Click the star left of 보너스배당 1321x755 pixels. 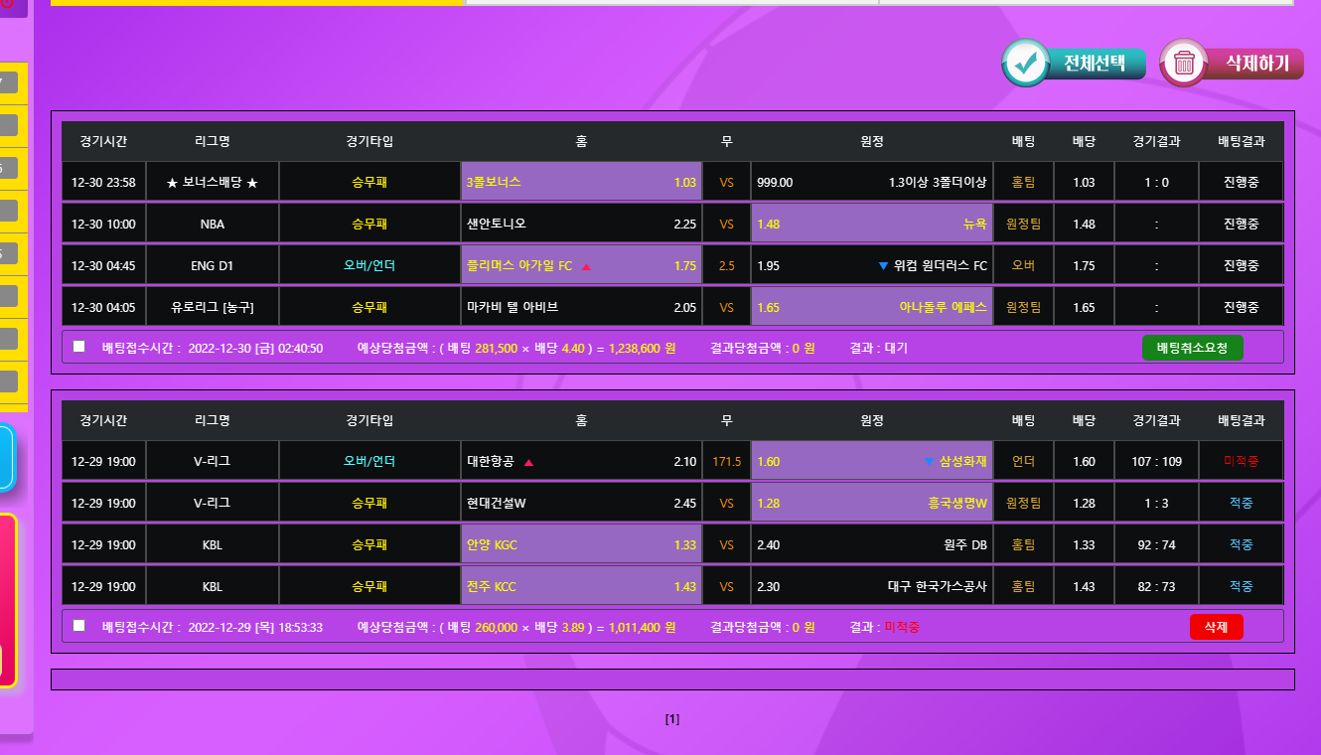click(x=172, y=183)
